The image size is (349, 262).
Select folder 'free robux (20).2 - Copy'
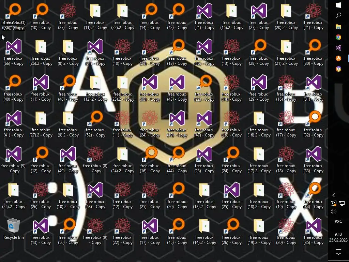286,16
